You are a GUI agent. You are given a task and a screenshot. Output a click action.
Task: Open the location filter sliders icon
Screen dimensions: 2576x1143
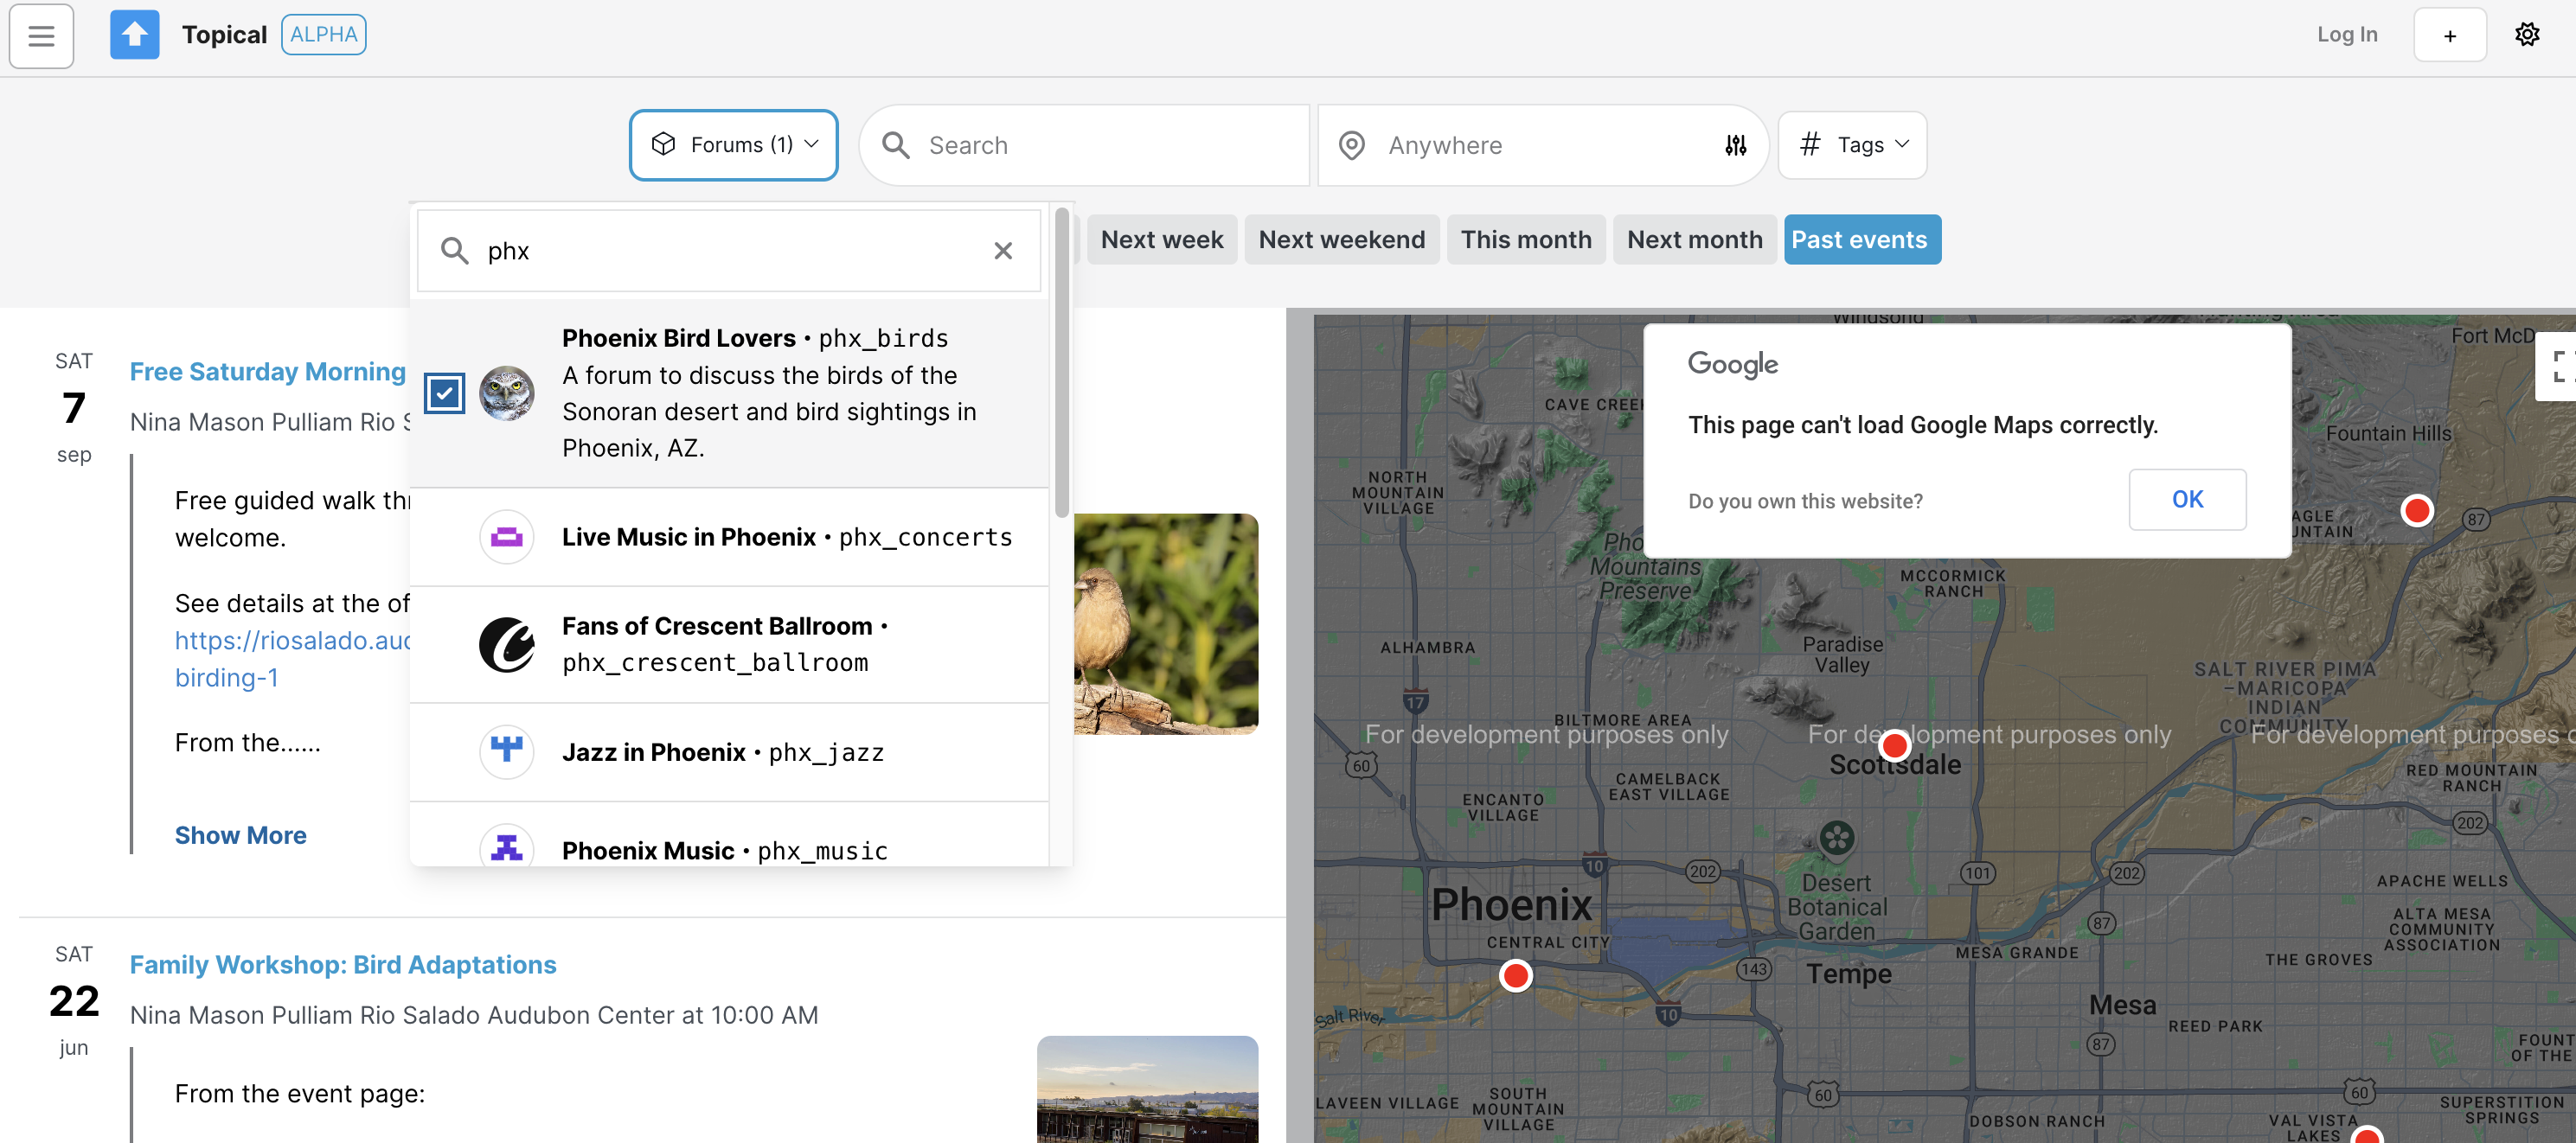(1735, 146)
